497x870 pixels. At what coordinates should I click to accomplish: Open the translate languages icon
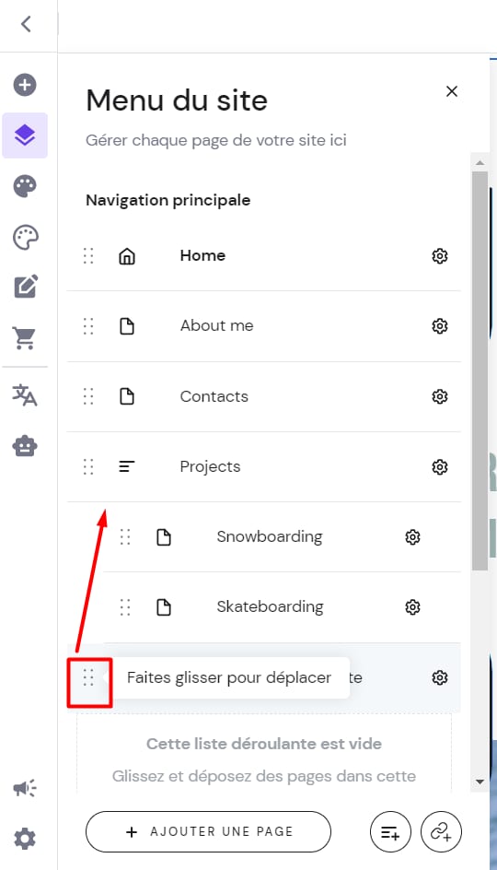tap(25, 395)
